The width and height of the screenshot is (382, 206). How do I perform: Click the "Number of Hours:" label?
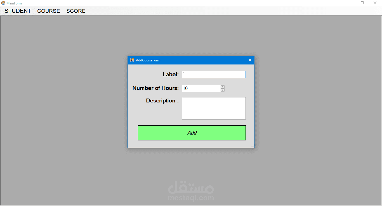155,88
